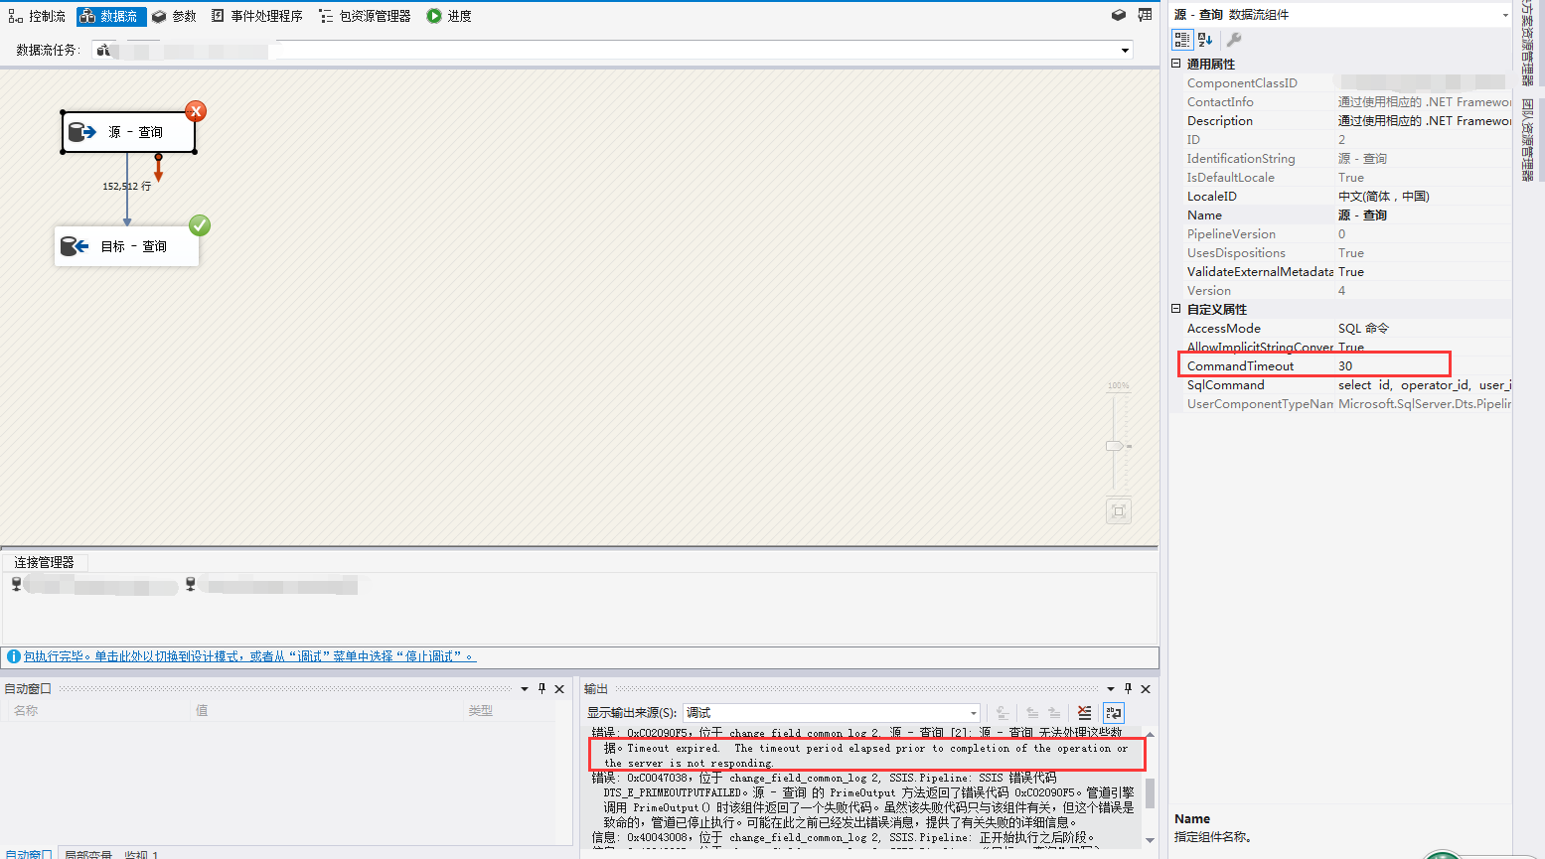Clear all output messages in the 输出 window
The width and height of the screenshot is (1545, 859).
click(x=1083, y=712)
